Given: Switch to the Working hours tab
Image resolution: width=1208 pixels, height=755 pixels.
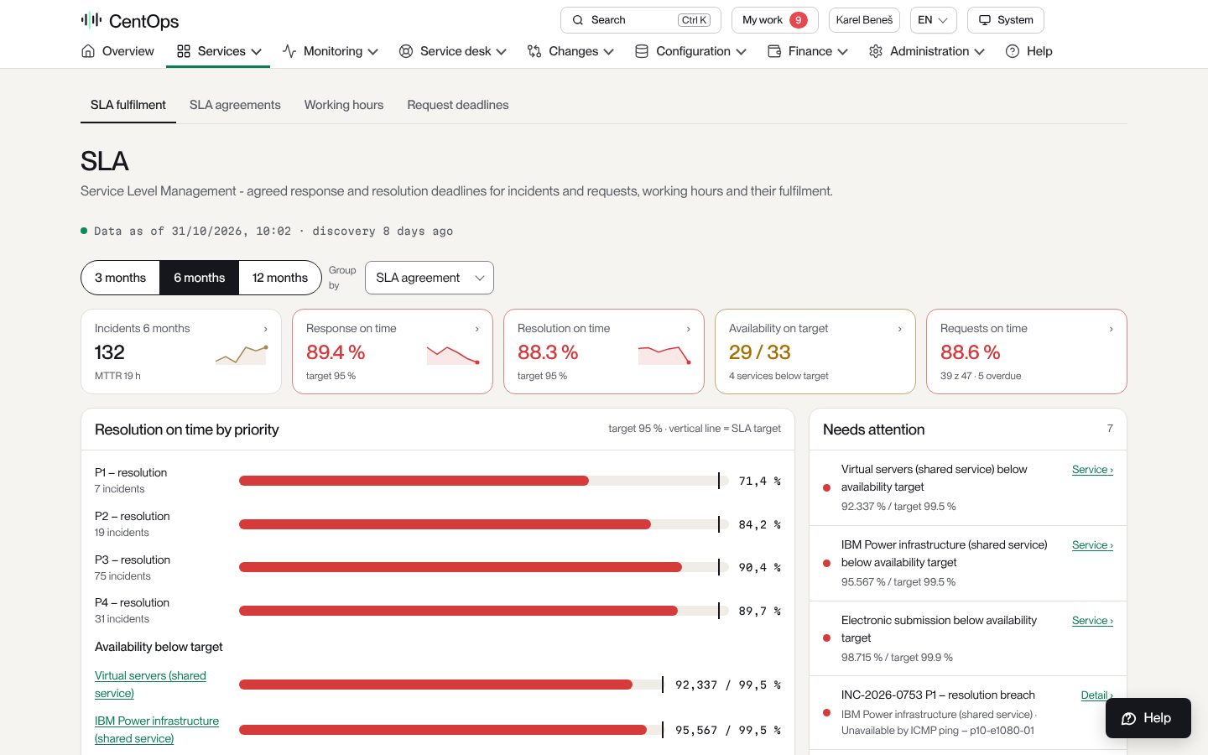Looking at the screenshot, I should coord(344,105).
